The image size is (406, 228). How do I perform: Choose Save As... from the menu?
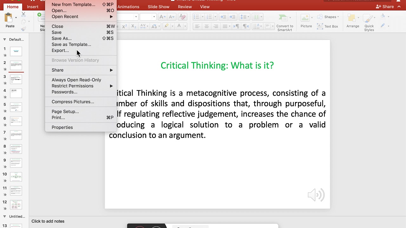[x=62, y=38]
